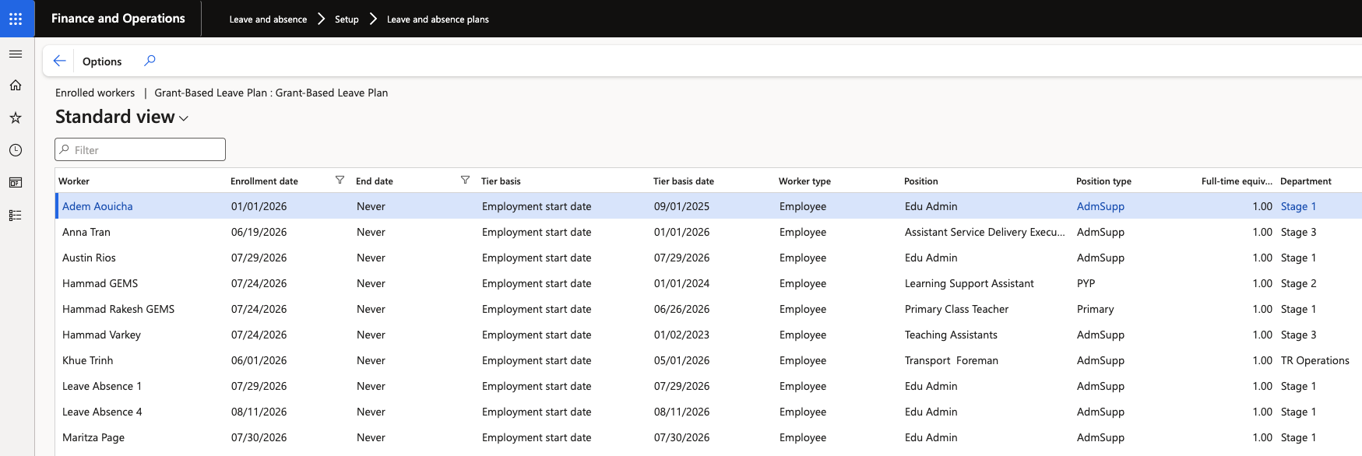Select Hammad Varkey worker cell
This screenshot has height=456, width=1362.
[101, 335]
